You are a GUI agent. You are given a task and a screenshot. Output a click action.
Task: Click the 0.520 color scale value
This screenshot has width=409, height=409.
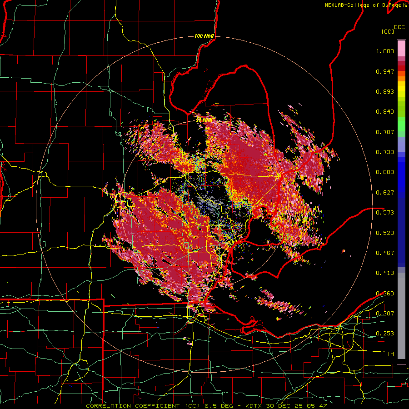point(385,233)
